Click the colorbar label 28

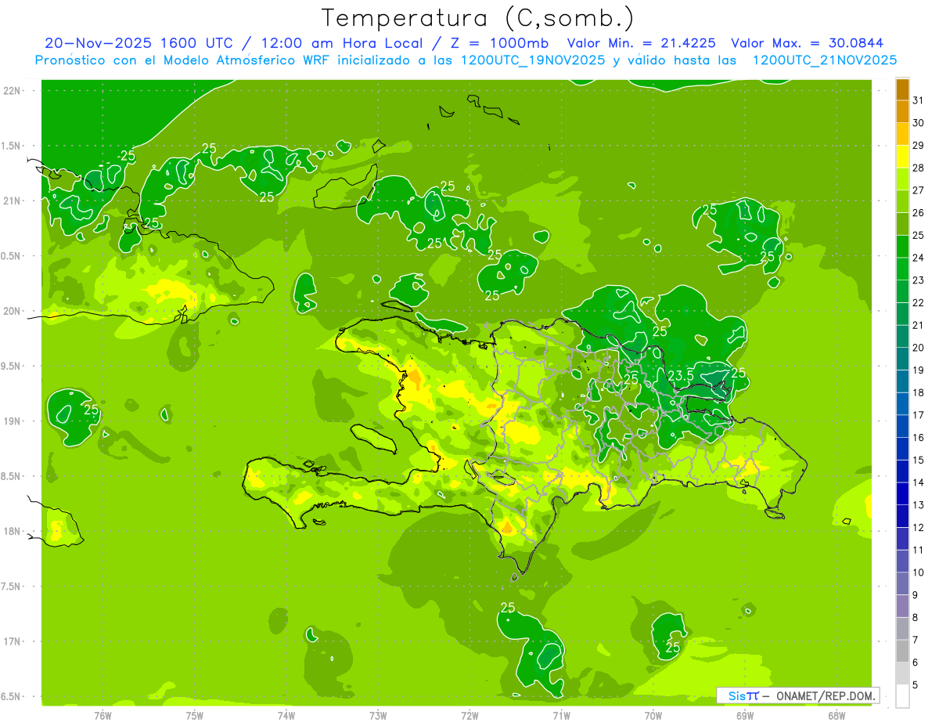(919, 168)
